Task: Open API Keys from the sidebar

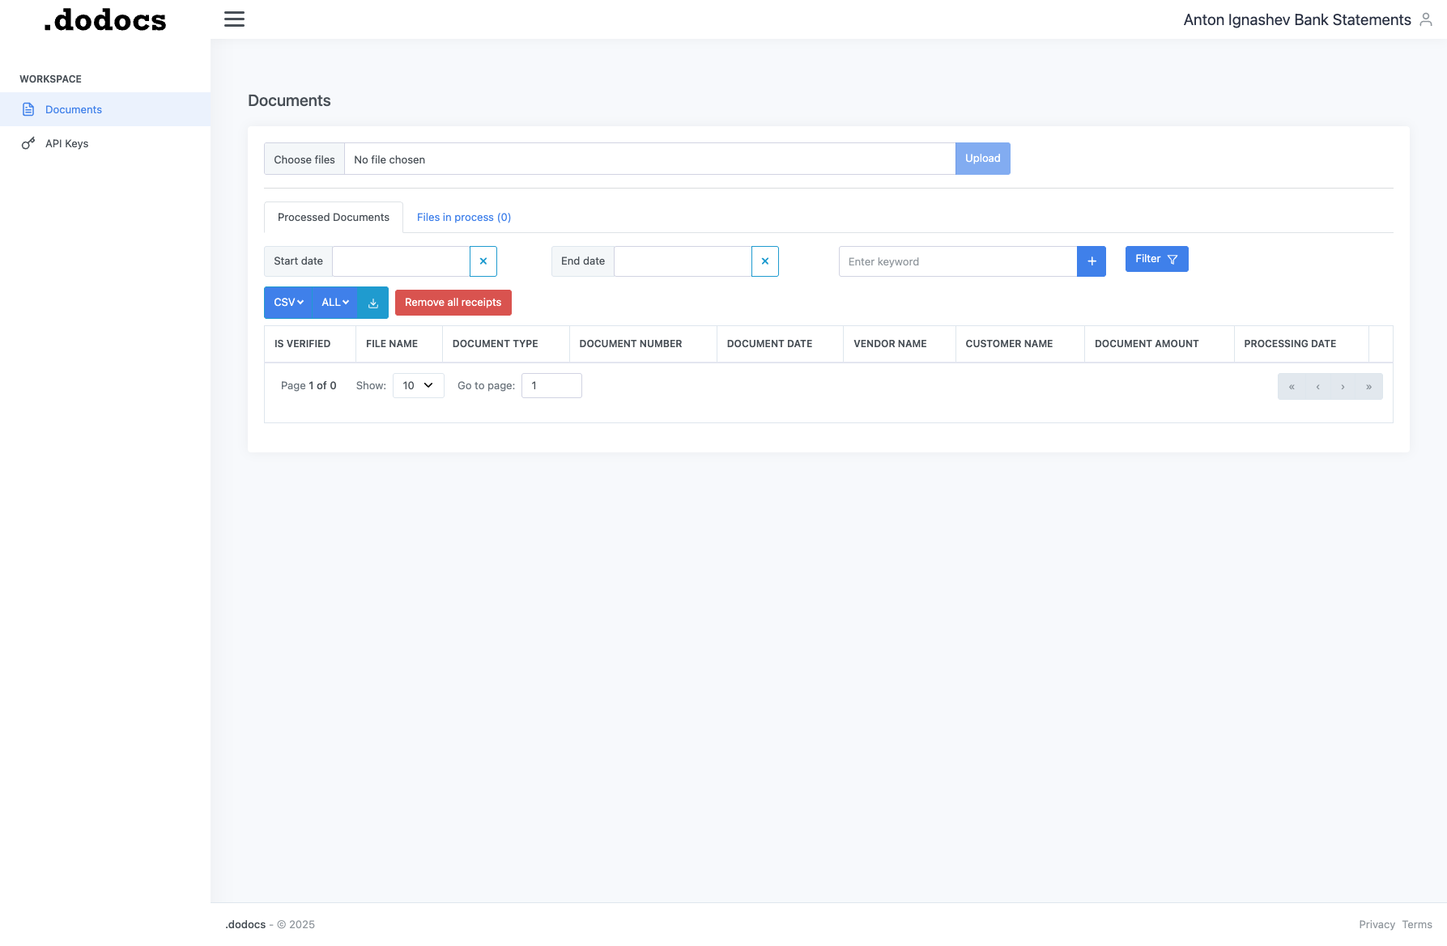Action: click(66, 143)
